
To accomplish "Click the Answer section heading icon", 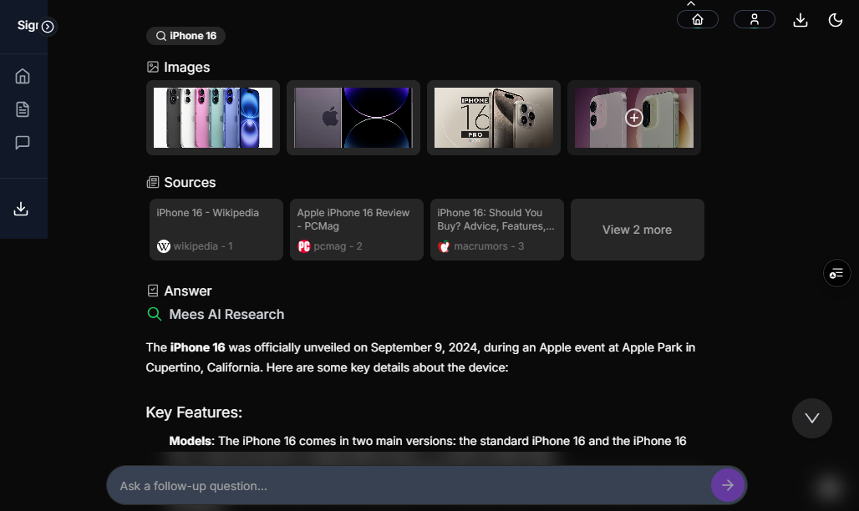I will pos(153,291).
